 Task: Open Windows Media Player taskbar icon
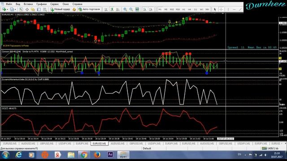[x=31, y=155]
